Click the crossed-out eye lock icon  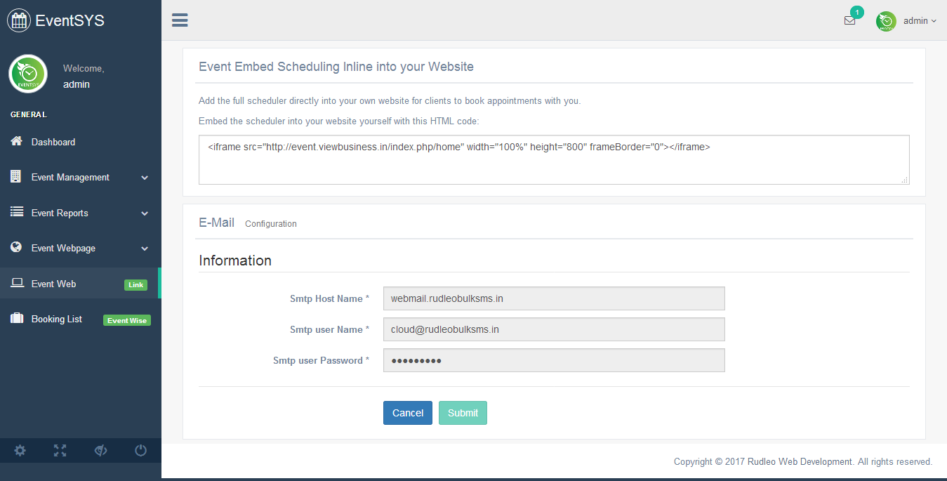coord(100,451)
